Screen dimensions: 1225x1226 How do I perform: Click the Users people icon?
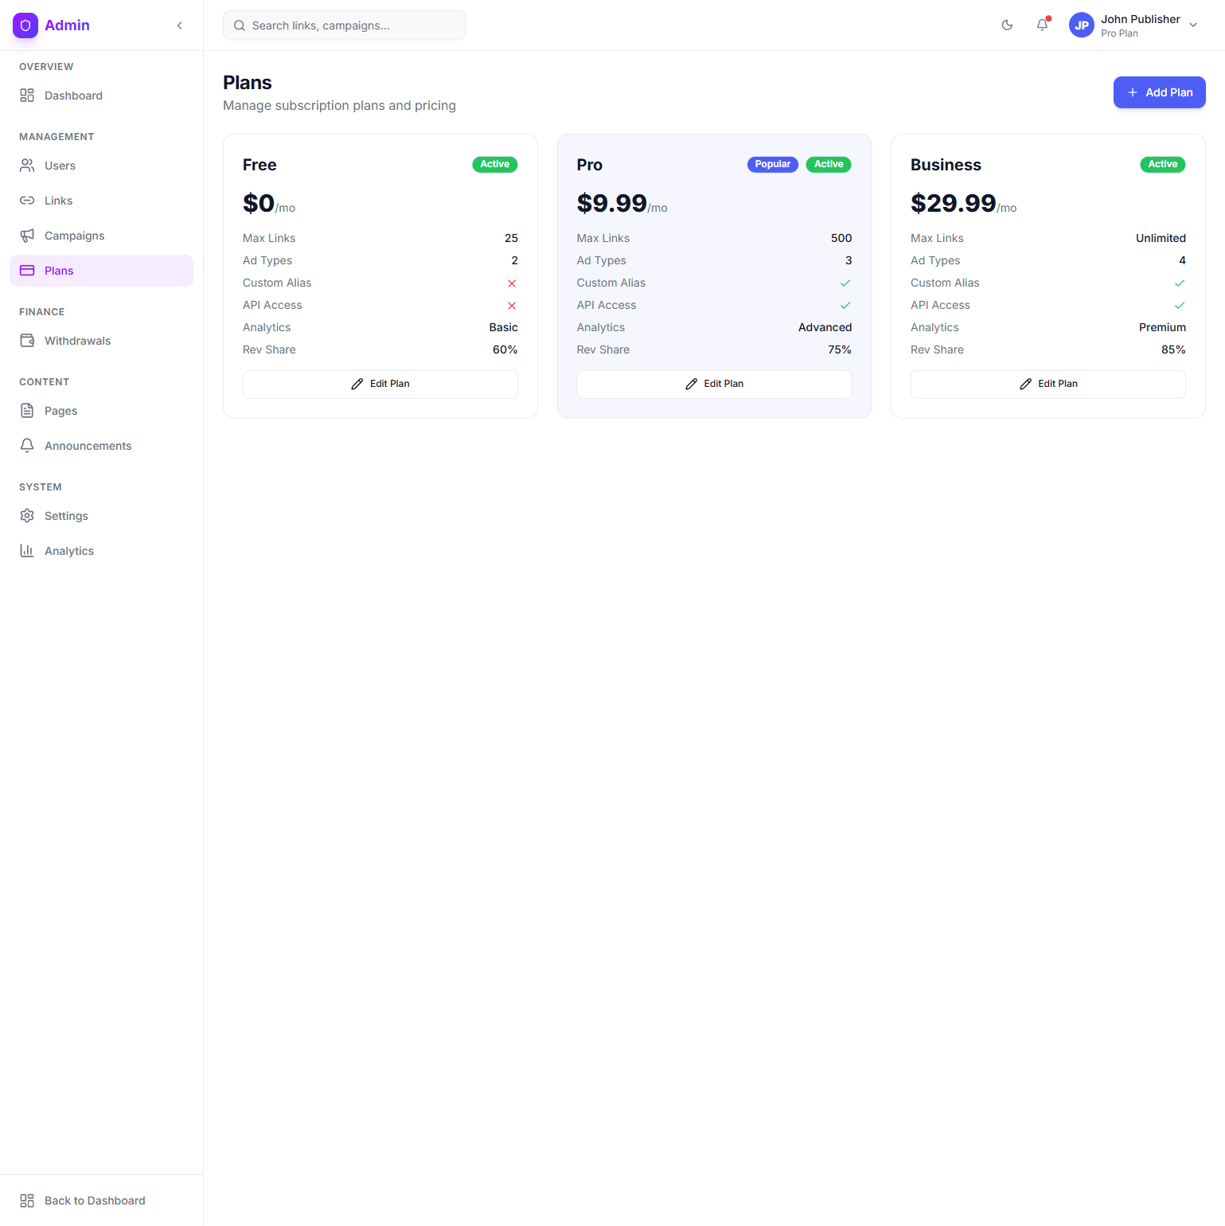click(27, 166)
